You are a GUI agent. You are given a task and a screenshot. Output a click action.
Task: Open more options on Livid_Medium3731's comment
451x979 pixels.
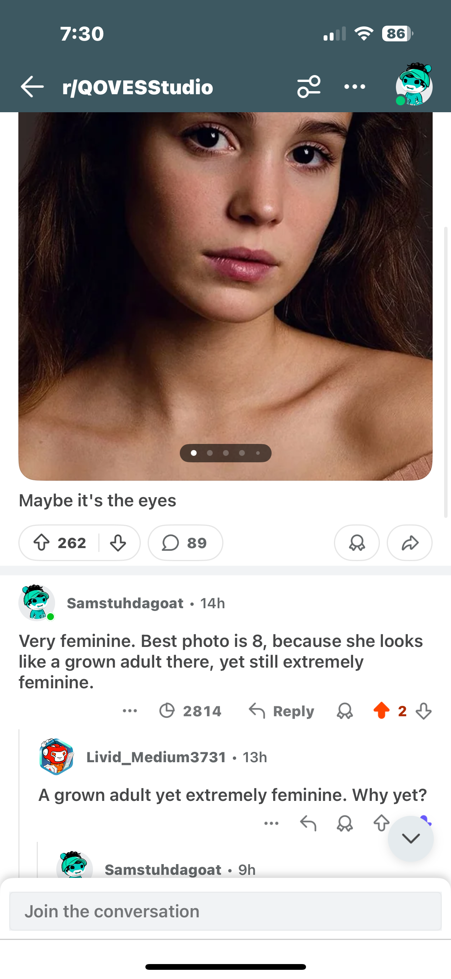[271, 823]
